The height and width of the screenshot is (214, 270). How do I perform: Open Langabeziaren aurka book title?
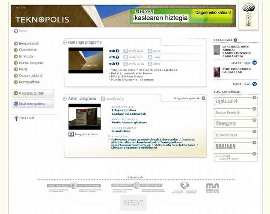(237, 51)
